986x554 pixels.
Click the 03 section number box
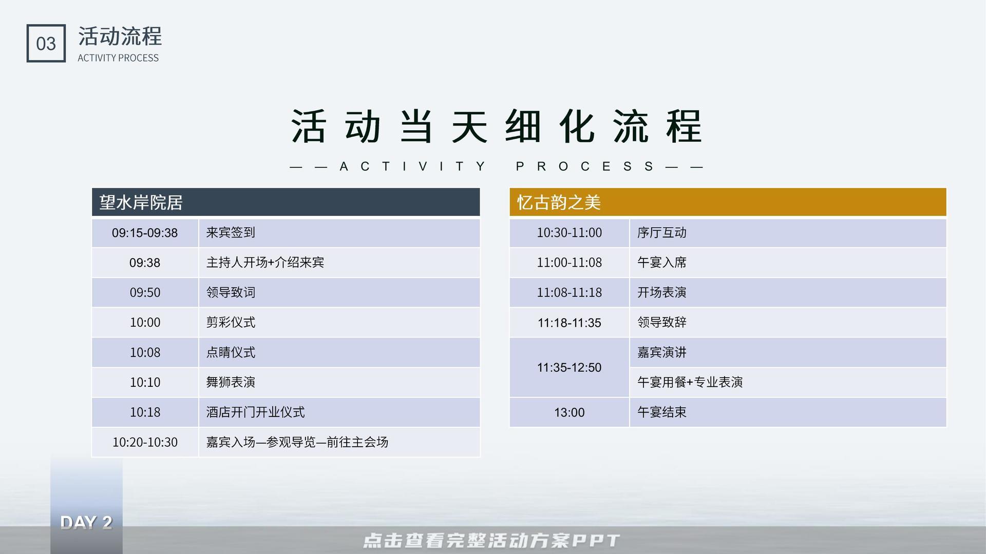[46, 44]
